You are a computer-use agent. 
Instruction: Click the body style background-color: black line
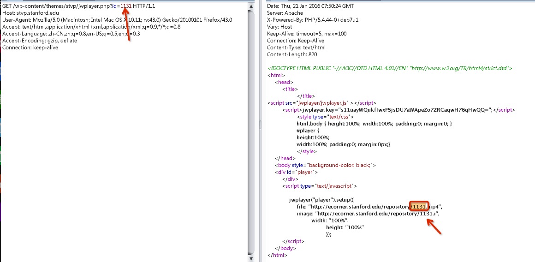click(x=325, y=165)
